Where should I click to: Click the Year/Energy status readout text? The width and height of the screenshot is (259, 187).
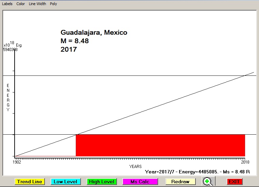pyautogui.click(x=197, y=172)
